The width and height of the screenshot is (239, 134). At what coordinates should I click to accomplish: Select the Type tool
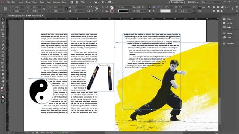tap(3, 38)
